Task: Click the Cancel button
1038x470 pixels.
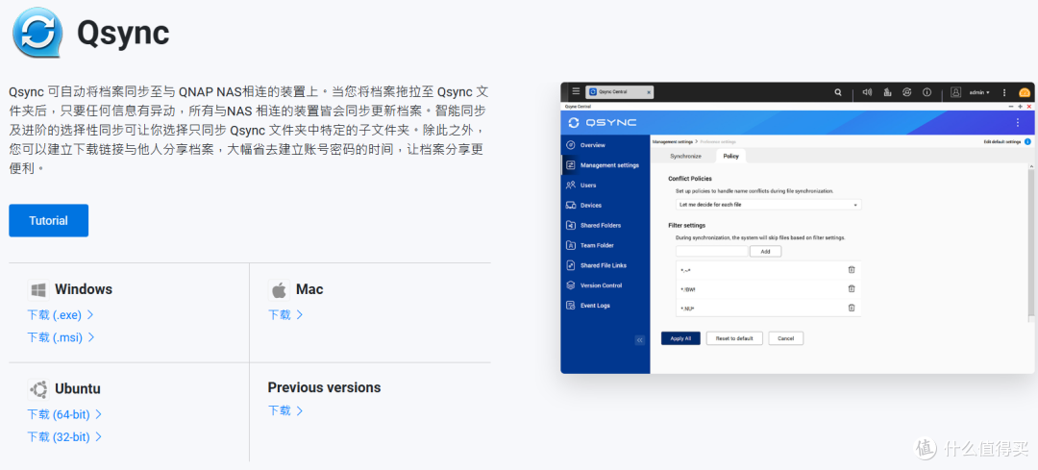Action: pos(786,338)
